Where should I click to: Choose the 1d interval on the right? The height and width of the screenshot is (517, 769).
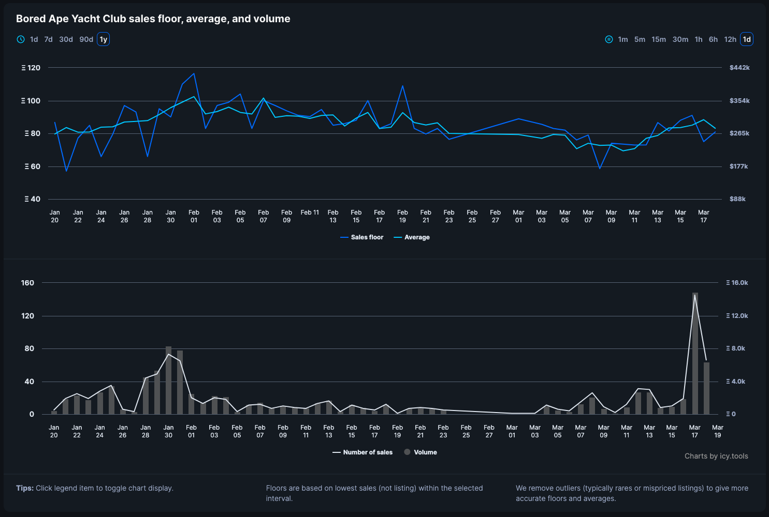tap(747, 39)
